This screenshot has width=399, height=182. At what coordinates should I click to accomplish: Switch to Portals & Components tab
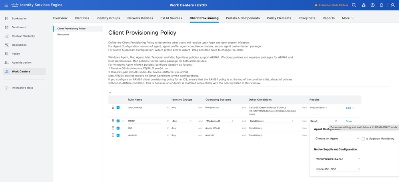click(x=243, y=18)
